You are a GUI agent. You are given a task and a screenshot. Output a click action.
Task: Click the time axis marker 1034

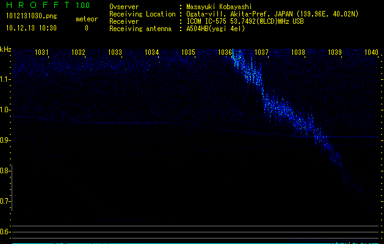coord(151,52)
